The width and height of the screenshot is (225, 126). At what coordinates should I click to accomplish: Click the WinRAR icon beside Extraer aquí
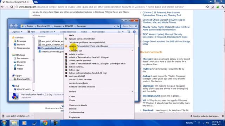[66, 70]
